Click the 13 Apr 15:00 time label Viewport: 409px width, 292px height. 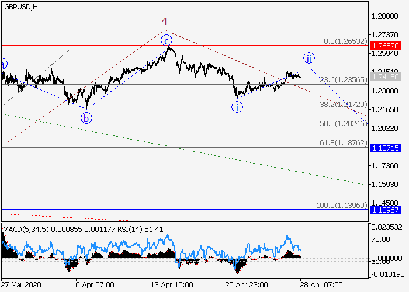(x=172, y=285)
